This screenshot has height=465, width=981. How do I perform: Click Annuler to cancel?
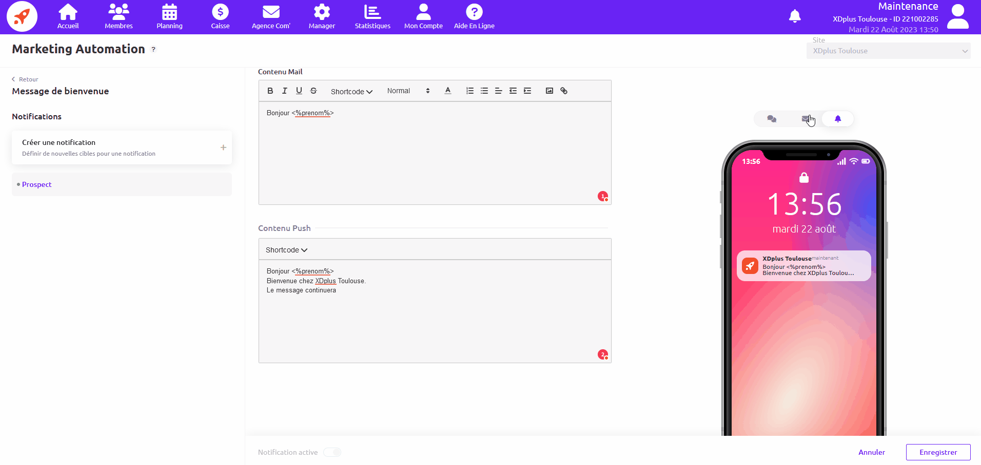coord(872,452)
